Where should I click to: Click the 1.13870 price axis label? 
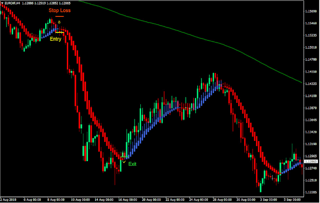tap(311, 108)
